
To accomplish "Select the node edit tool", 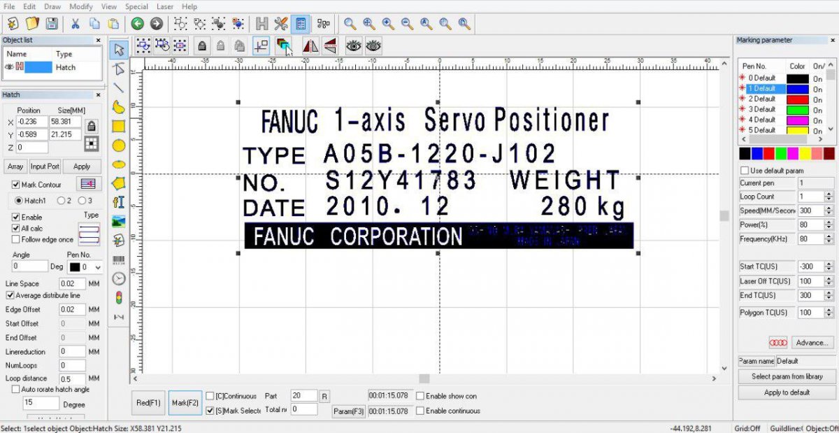I will tap(119, 69).
